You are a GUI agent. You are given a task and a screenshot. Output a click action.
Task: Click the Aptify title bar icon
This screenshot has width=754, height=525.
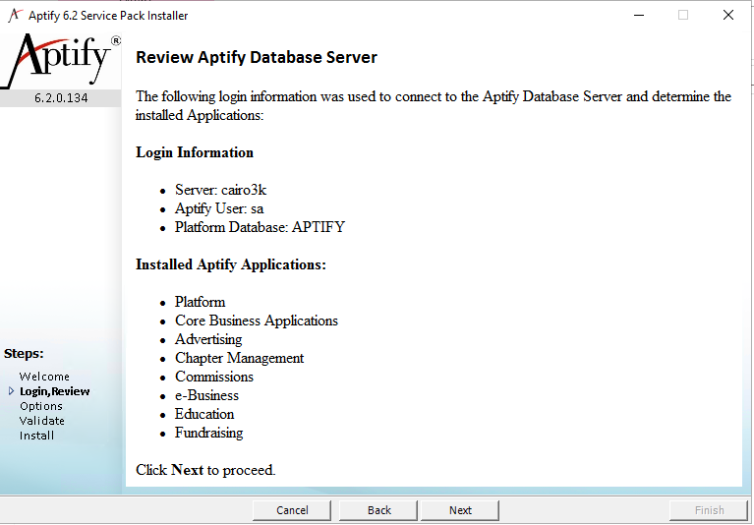point(16,16)
